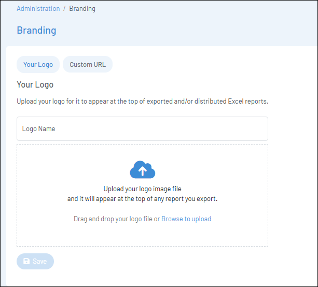Open the Administration breadcrumb link
Image resolution: width=318 pixels, height=287 pixels.
pyautogui.click(x=38, y=9)
